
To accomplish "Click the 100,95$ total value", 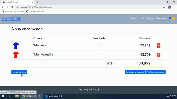I will pyautogui.click(x=144, y=63).
